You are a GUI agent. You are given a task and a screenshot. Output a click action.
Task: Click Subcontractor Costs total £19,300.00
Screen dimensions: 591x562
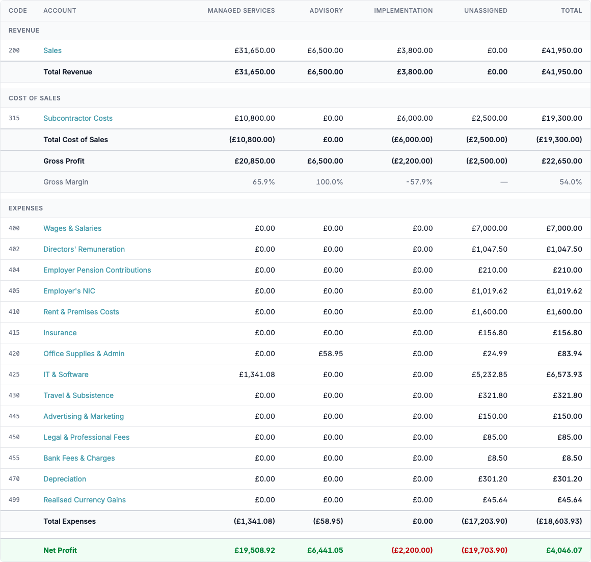(561, 118)
